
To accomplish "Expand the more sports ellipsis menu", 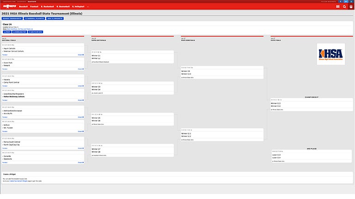I will (x=88, y=6).
